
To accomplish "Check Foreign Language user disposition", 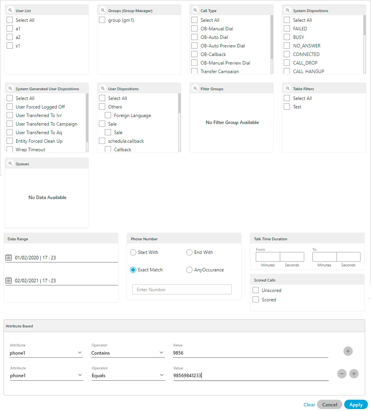I will (x=108, y=115).
